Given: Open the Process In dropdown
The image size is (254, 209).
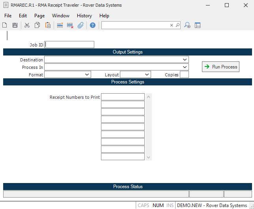Looking at the screenshot, I should tap(185, 67).
